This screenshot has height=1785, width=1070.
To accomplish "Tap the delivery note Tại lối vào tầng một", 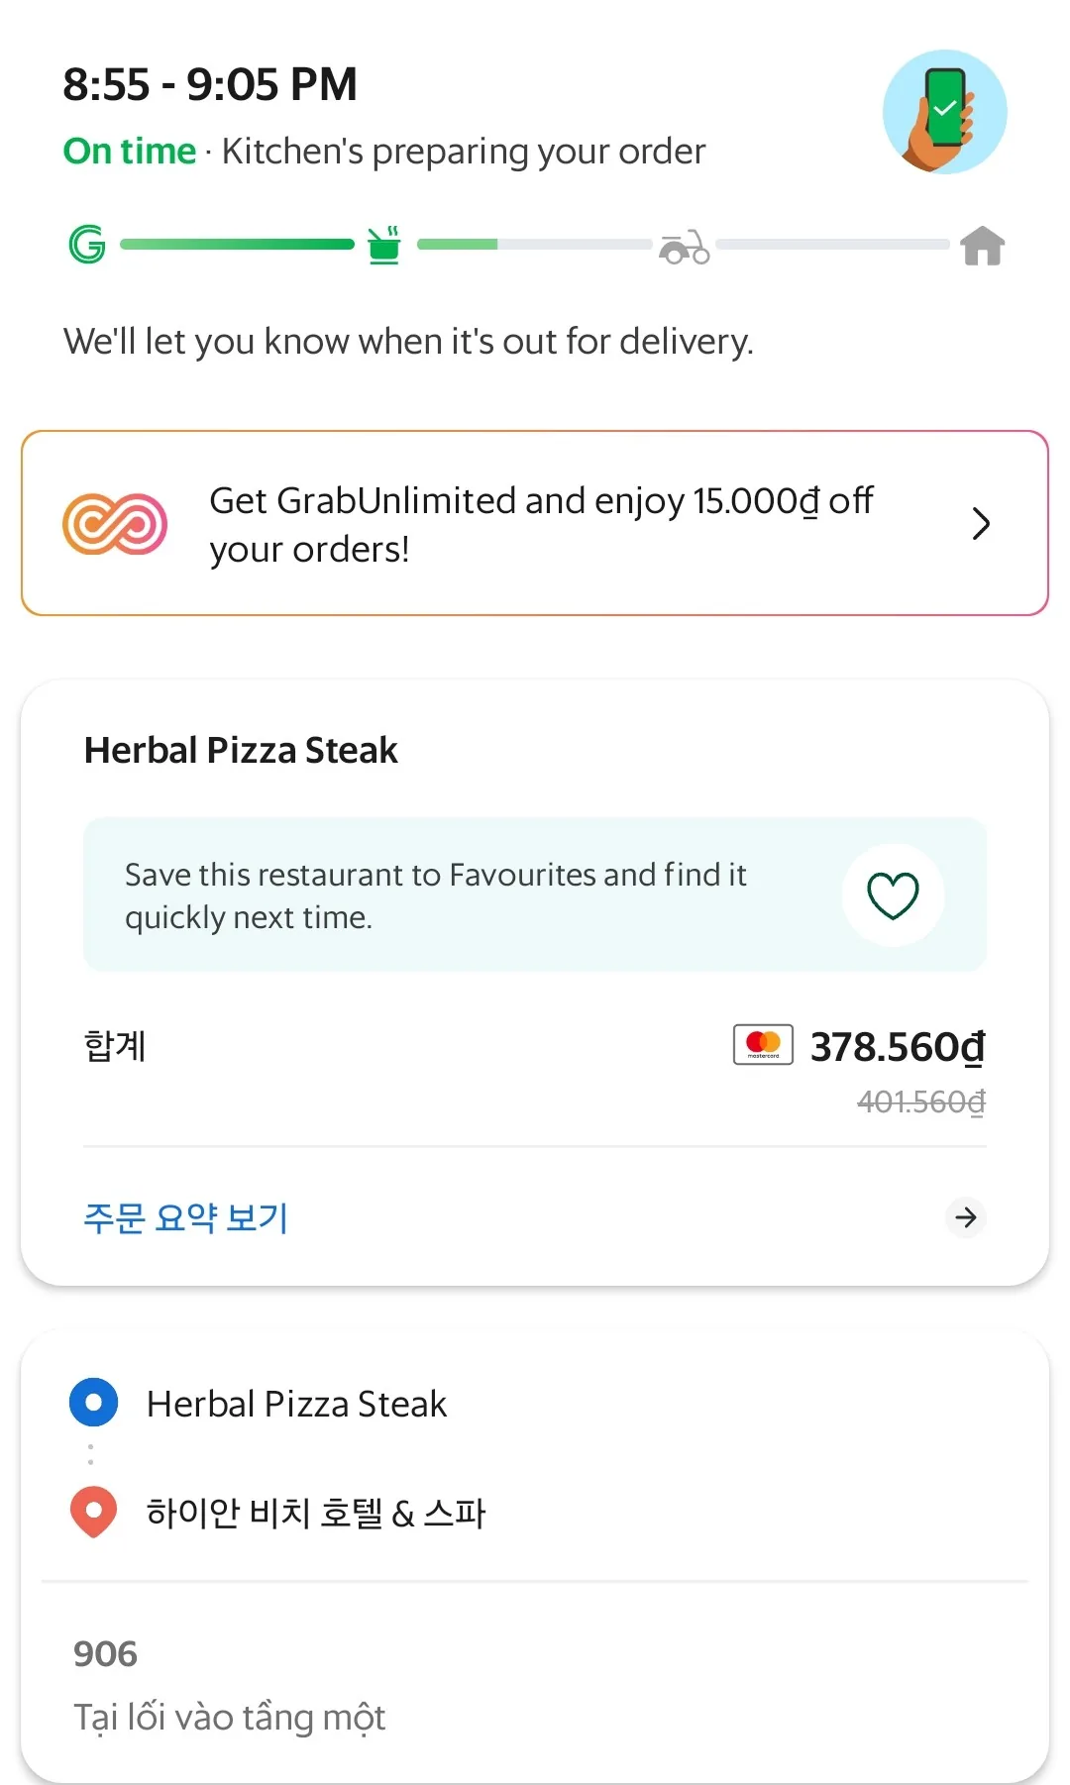I will [230, 1717].
